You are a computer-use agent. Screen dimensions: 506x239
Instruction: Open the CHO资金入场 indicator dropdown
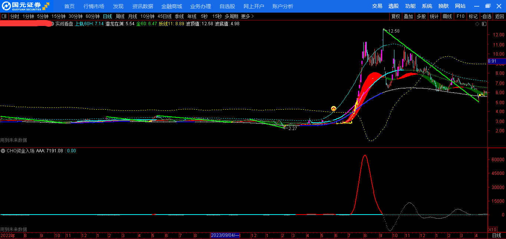pyautogui.click(x=3, y=151)
